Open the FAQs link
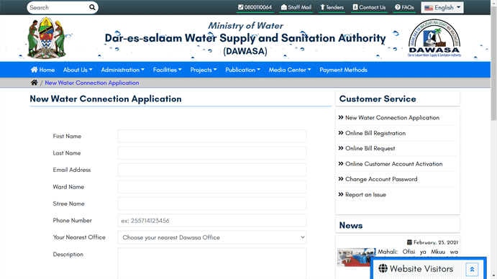497x279 pixels. (x=404, y=7)
